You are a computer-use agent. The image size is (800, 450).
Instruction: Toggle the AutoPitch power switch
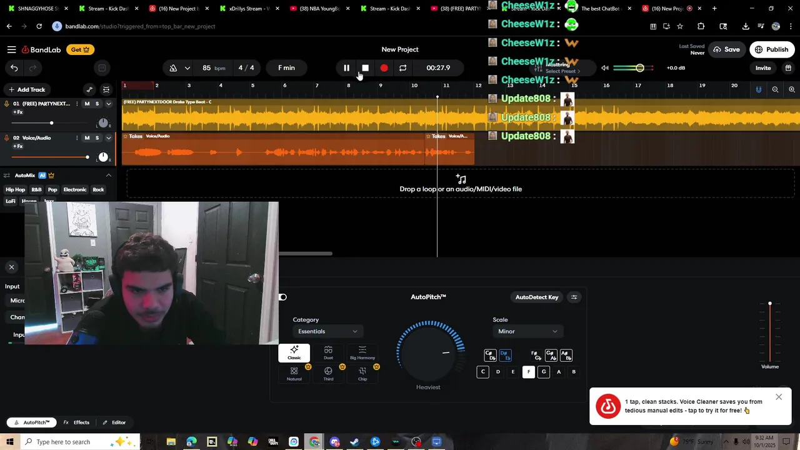tap(282, 297)
